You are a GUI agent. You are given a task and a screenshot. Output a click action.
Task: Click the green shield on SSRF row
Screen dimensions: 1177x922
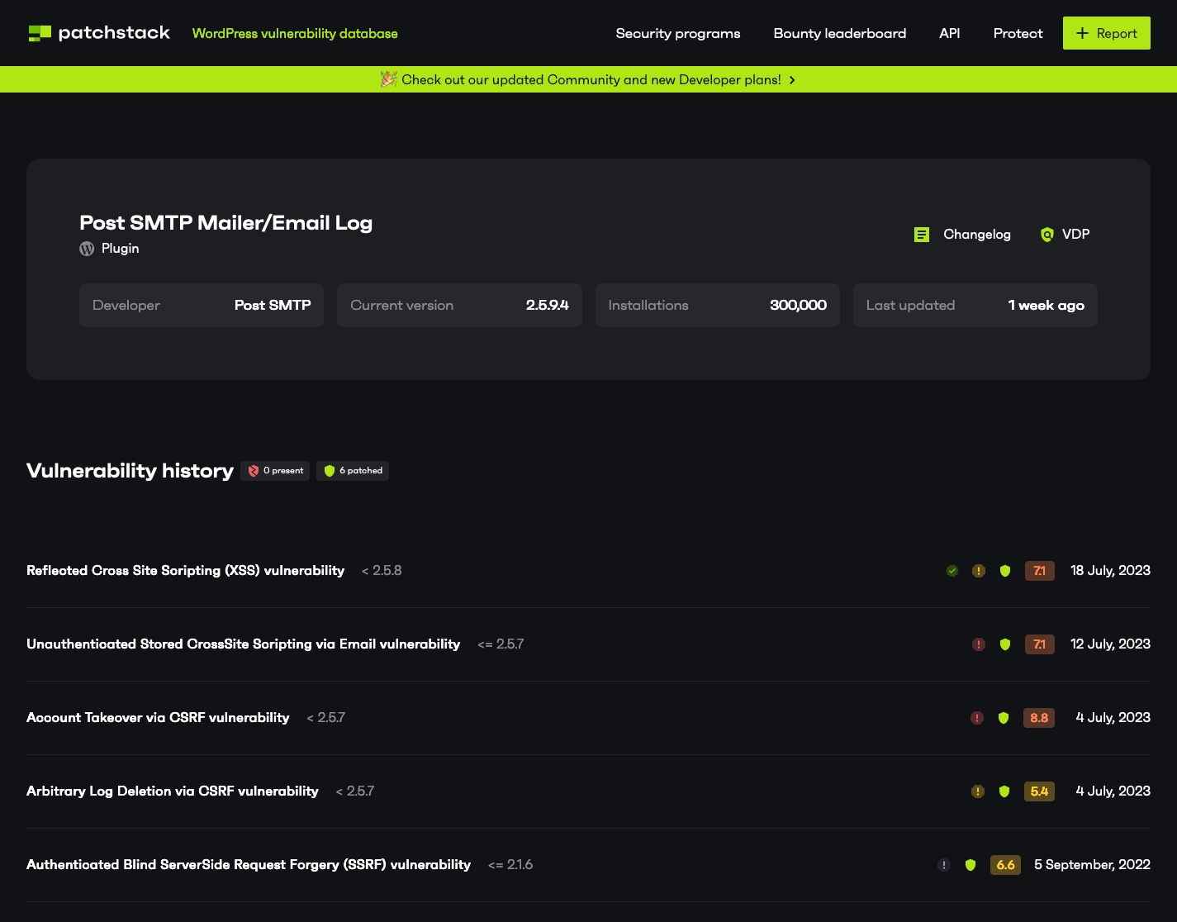[971, 865]
